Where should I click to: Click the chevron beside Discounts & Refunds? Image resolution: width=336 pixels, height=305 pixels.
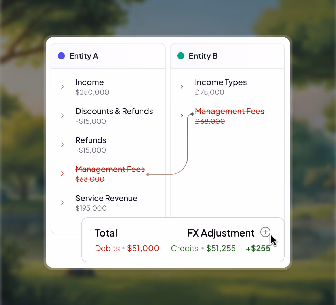click(x=62, y=116)
